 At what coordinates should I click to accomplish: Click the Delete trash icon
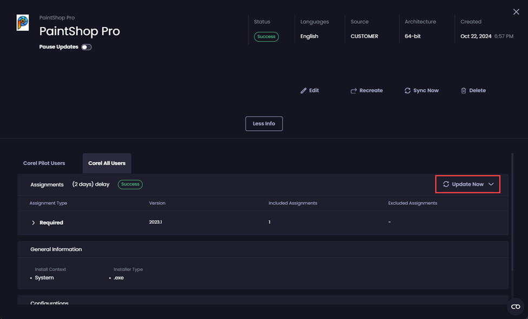coord(463,90)
